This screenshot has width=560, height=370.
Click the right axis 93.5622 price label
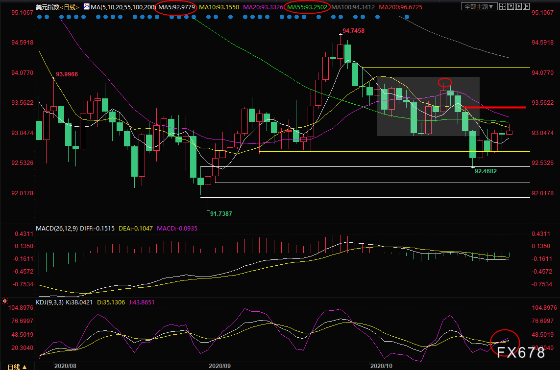[x=542, y=103]
